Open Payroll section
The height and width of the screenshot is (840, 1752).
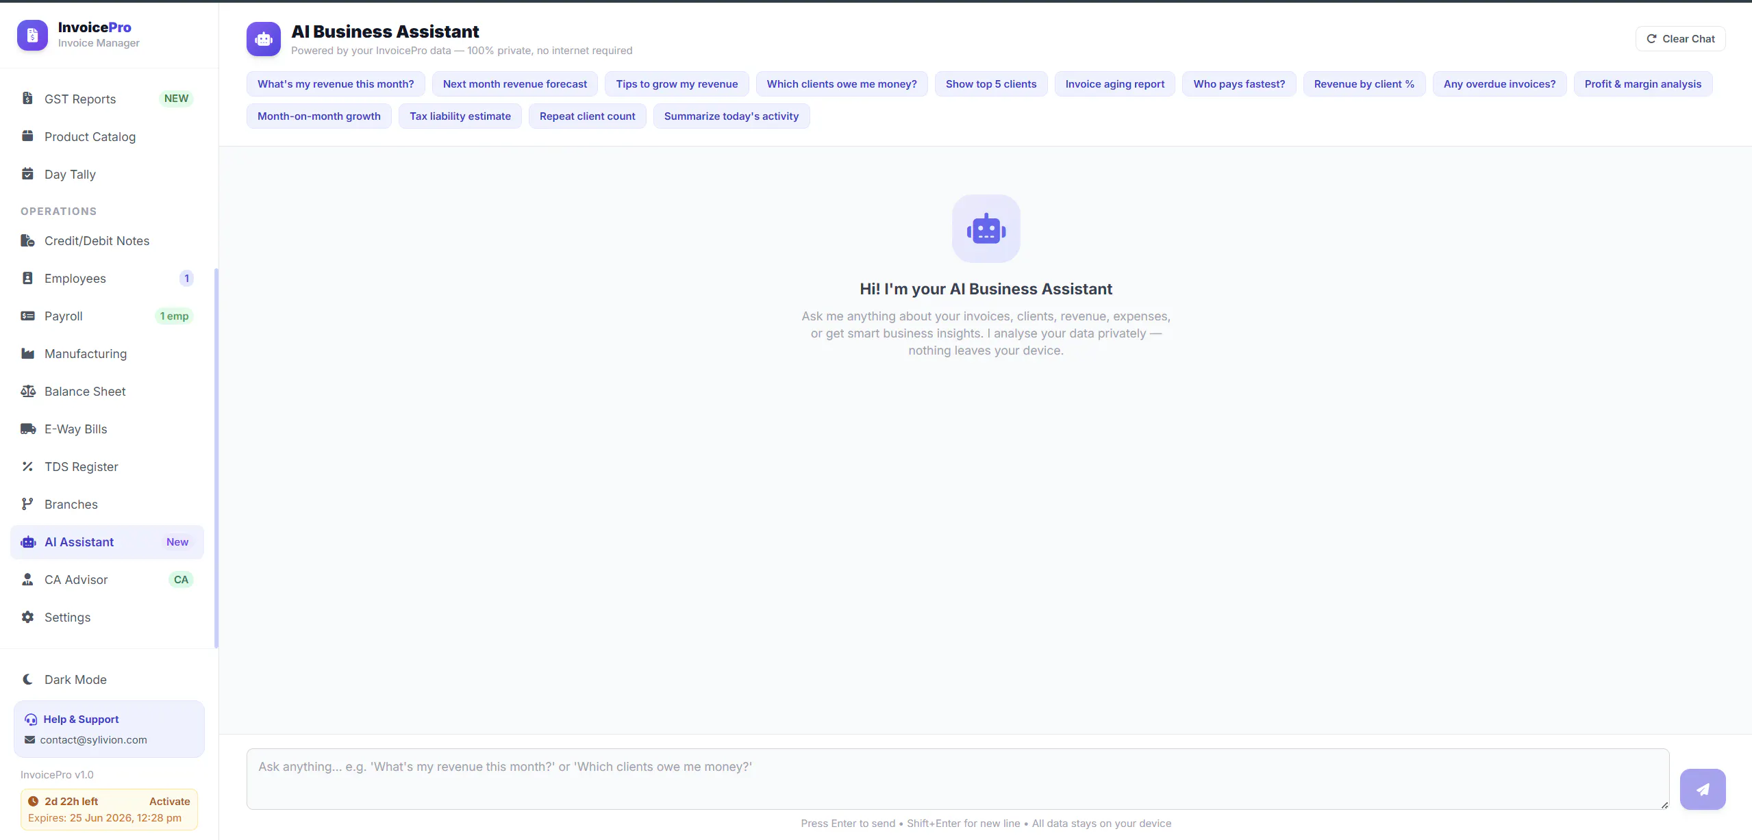click(x=108, y=316)
